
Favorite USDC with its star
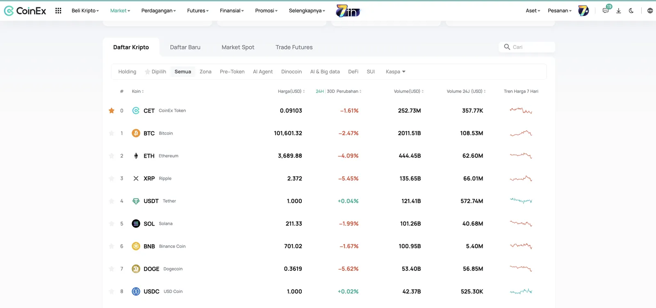[x=112, y=291]
